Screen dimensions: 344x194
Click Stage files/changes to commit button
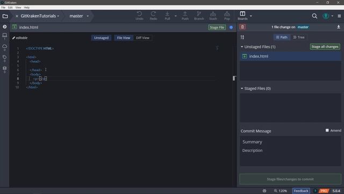[x=290, y=179]
